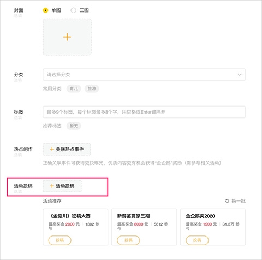Image resolution: width=262 pixels, height=260 pixels.
Task: Click plus icon in 活动投稿 button
Action: pos(52,186)
